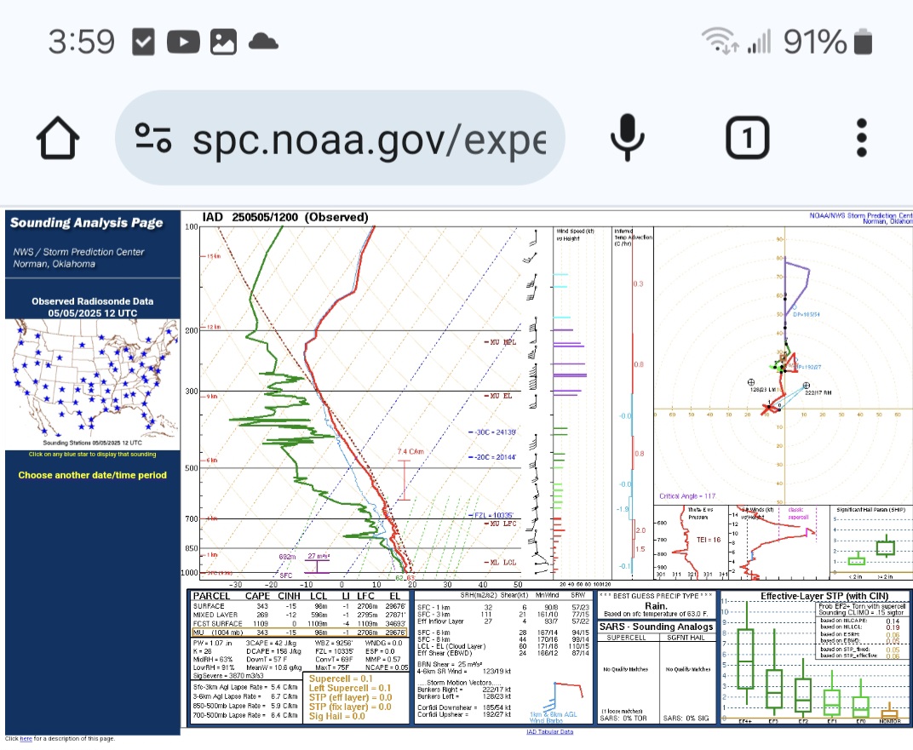Click 'BRN Shear = 25 m²/s²' text

tap(448, 664)
